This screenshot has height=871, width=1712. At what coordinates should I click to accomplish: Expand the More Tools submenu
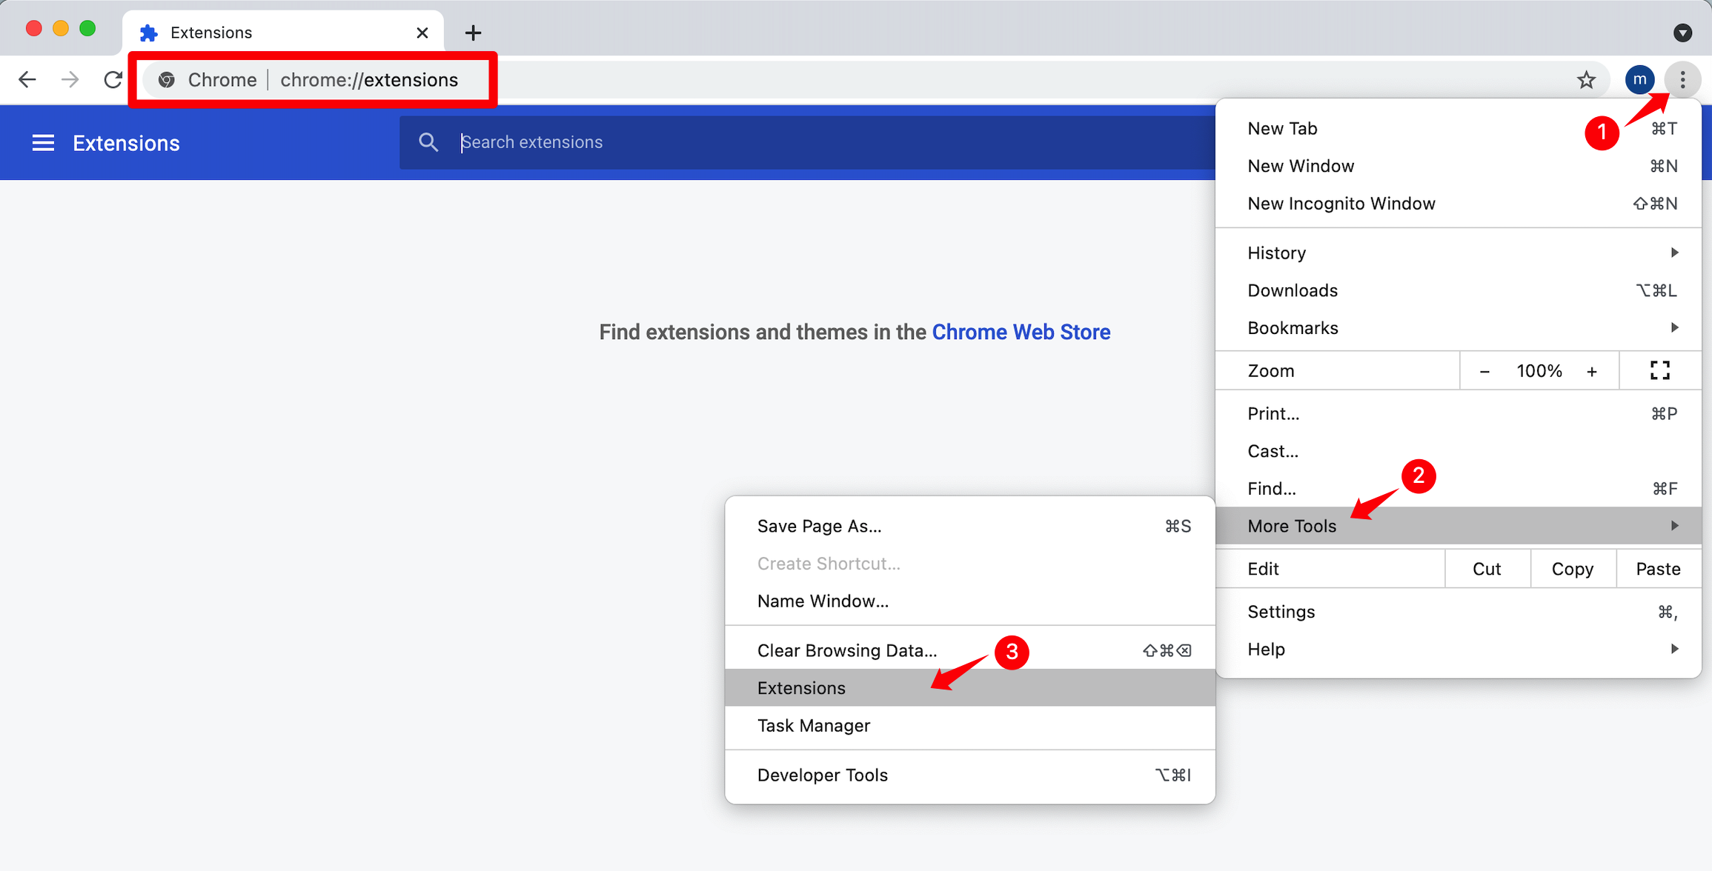click(x=1459, y=526)
